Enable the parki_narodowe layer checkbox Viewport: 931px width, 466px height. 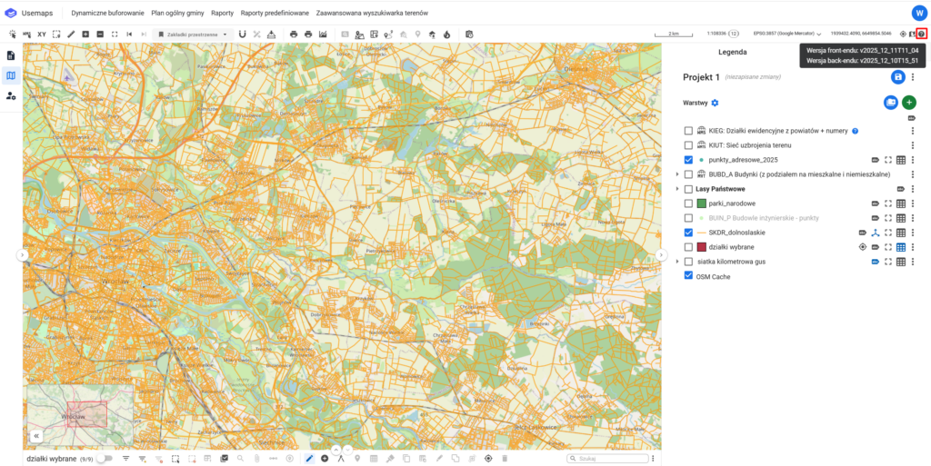688,203
